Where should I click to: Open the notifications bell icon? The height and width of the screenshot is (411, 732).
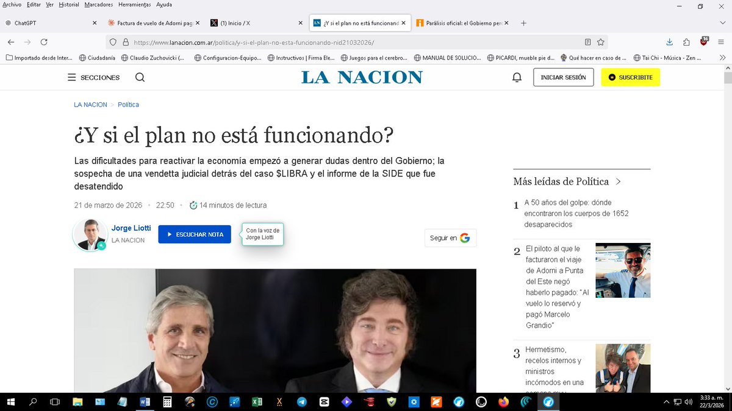pyautogui.click(x=517, y=77)
